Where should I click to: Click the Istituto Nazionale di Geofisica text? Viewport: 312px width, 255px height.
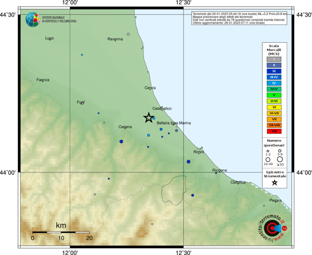[x=59, y=19]
